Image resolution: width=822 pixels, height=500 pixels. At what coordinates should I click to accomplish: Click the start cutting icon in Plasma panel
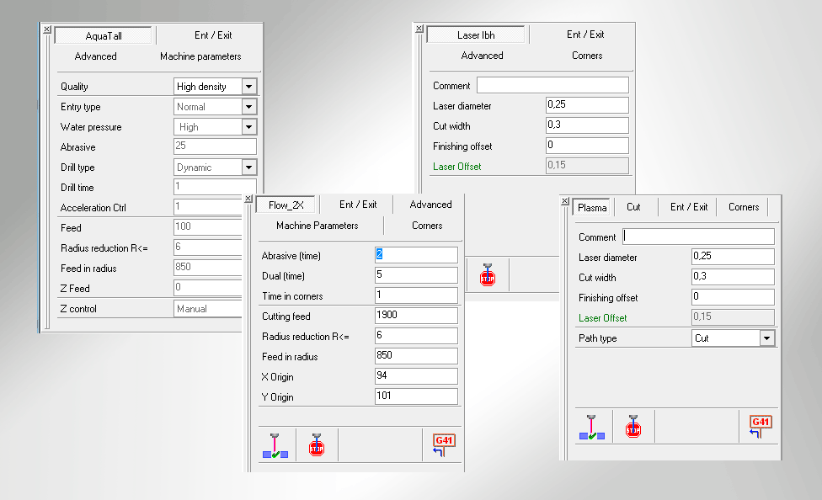click(592, 427)
